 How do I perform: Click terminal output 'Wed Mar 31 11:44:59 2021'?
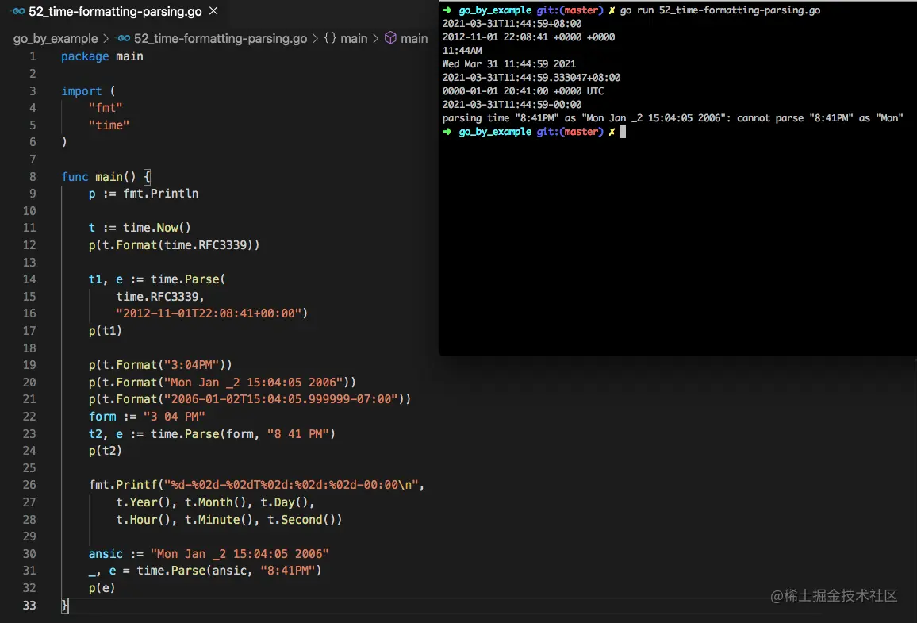pos(508,64)
